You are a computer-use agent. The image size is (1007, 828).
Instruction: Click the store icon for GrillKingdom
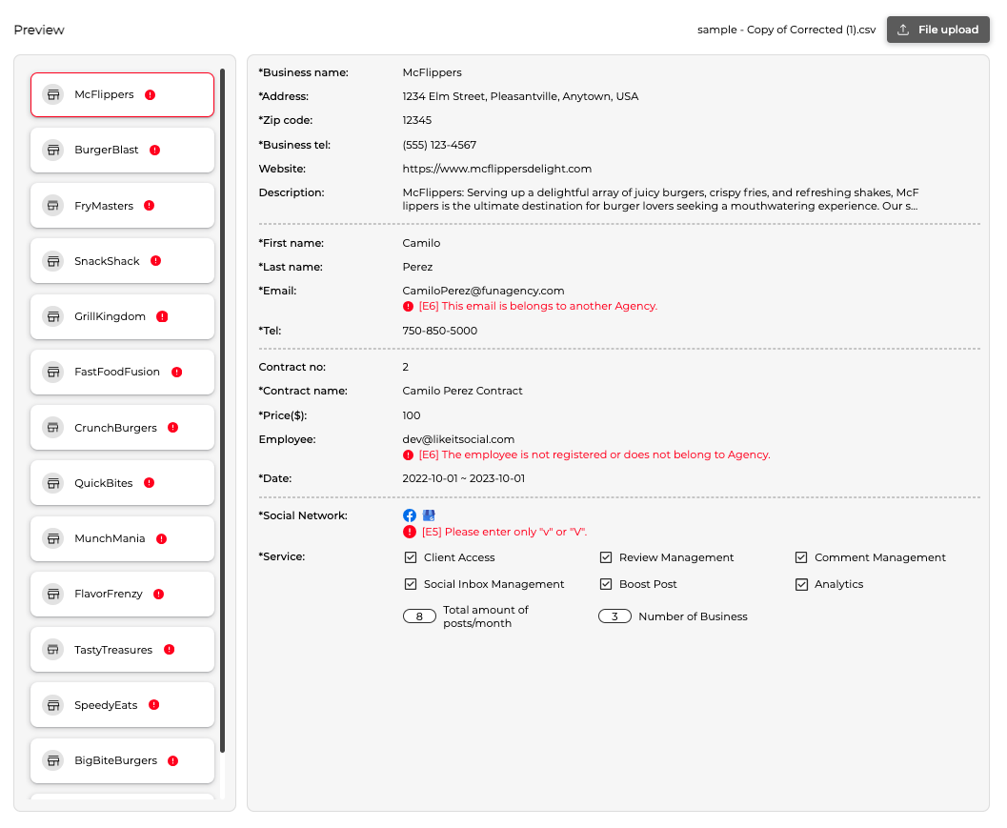(53, 316)
